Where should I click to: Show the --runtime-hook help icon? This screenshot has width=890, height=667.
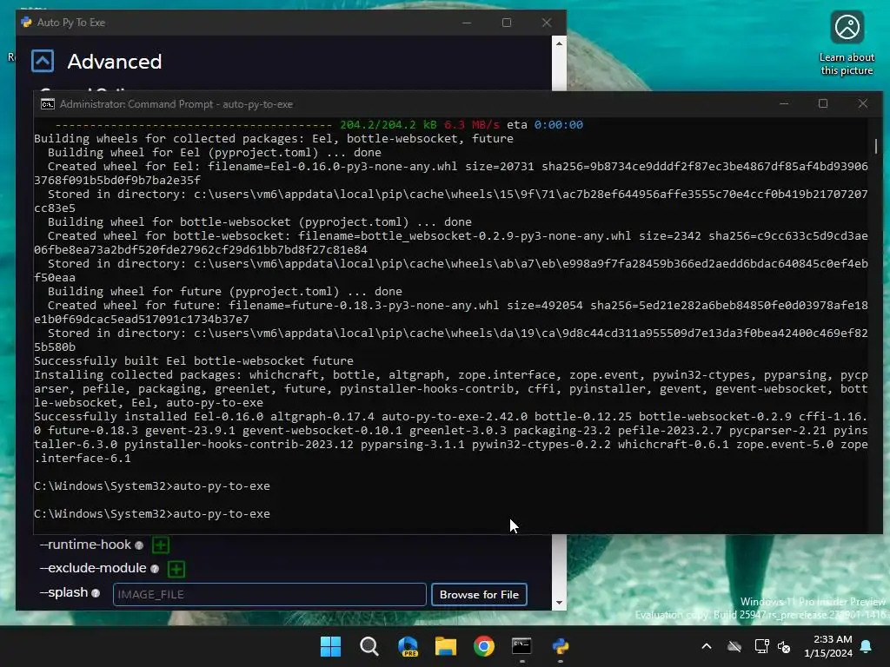coord(139,545)
